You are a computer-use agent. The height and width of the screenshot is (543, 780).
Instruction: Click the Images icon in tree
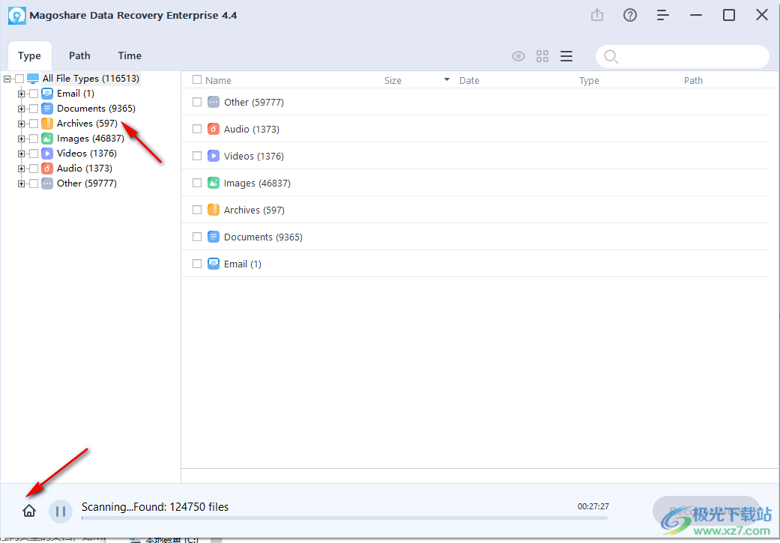pyautogui.click(x=47, y=139)
